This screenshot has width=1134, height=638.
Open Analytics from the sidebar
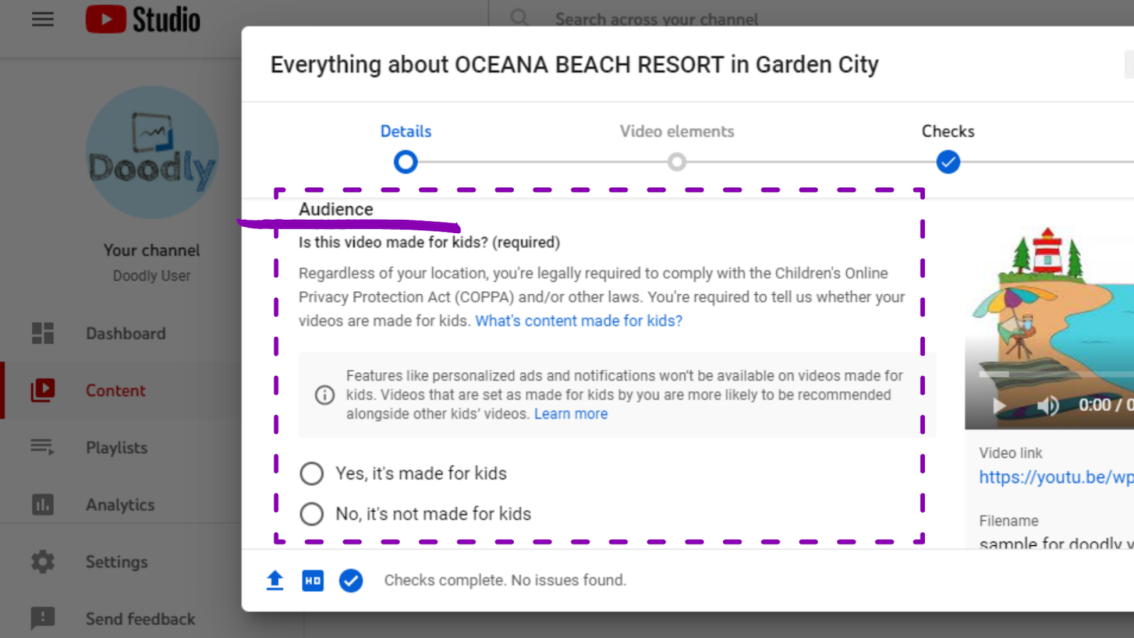point(120,505)
